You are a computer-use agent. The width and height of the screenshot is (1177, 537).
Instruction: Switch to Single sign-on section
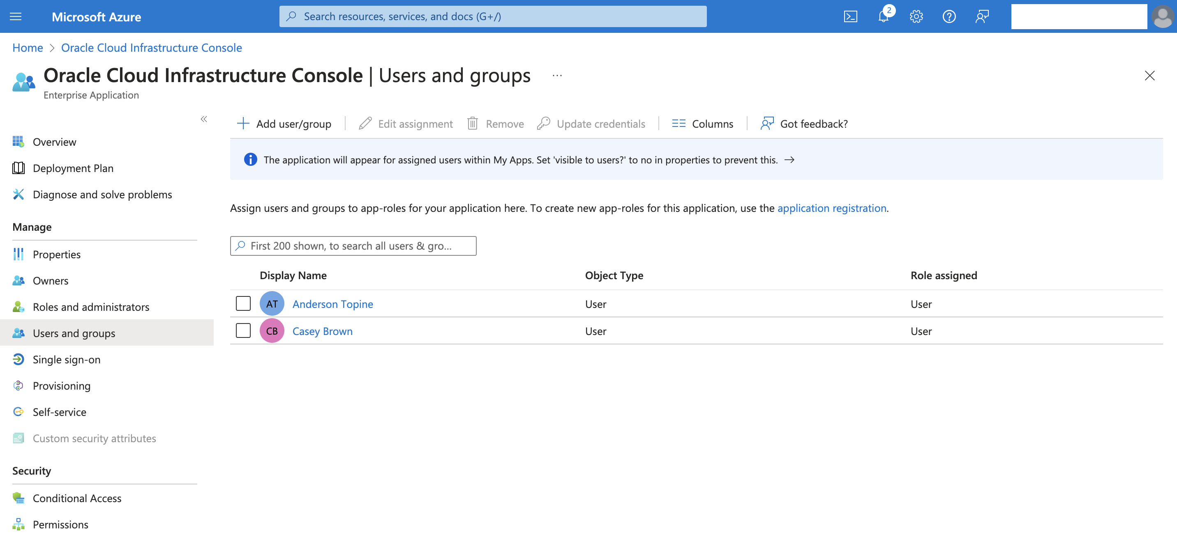(66, 359)
